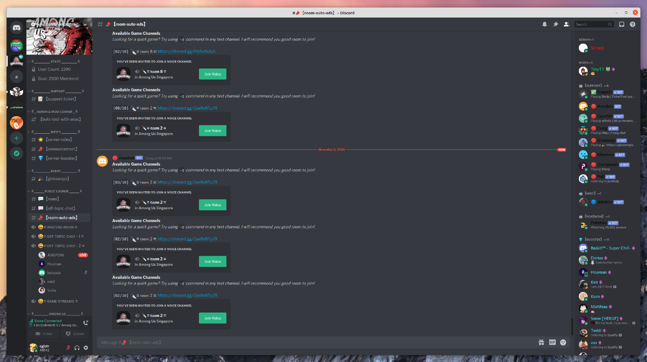Image resolution: width=647 pixels, height=362 pixels.
Task: Open Pokétwo bot in member list
Action: [x=606, y=225]
